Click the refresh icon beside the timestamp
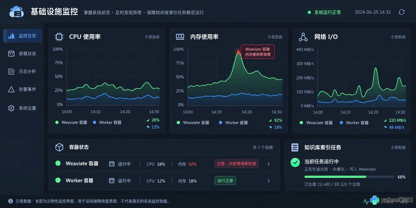 click(x=402, y=12)
